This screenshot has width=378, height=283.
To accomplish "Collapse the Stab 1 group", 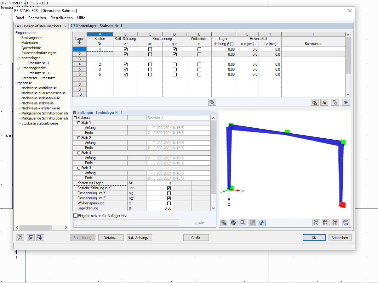I will click(79, 123).
